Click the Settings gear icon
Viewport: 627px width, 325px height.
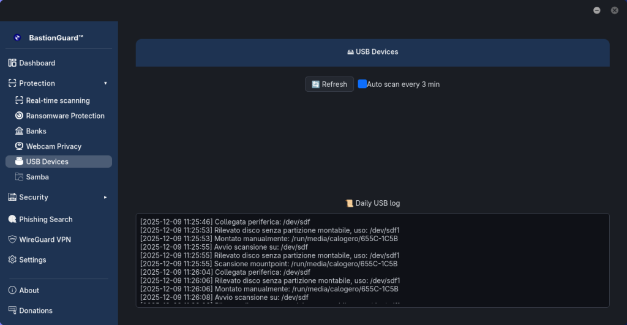pyautogui.click(x=12, y=260)
